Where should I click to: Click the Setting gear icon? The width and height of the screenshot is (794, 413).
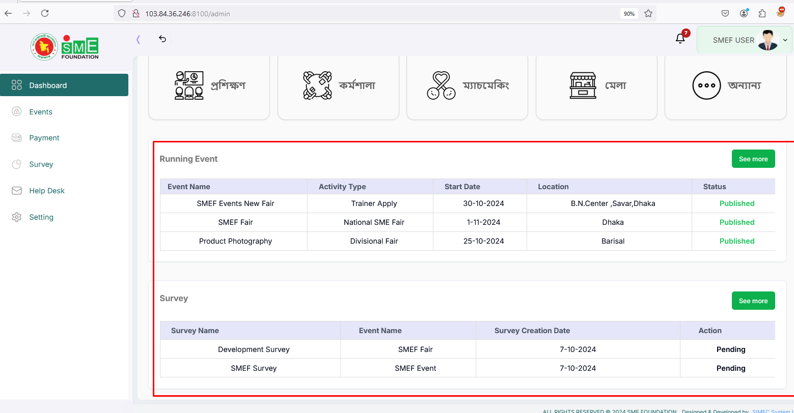pos(16,217)
